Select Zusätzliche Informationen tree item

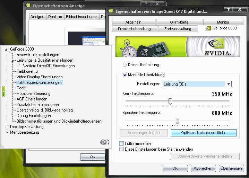(x=38, y=105)
